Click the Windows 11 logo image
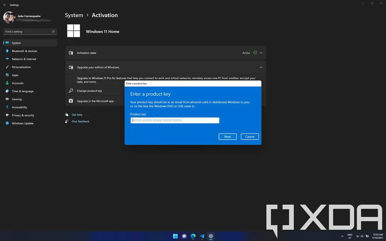 click(74, 31)
